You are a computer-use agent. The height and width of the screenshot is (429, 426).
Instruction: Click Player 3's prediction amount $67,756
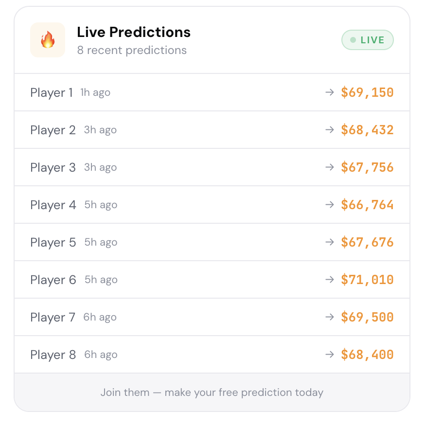pos(367,167)
